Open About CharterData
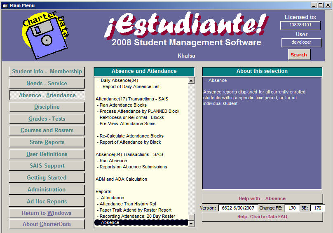 click(47, 224)
